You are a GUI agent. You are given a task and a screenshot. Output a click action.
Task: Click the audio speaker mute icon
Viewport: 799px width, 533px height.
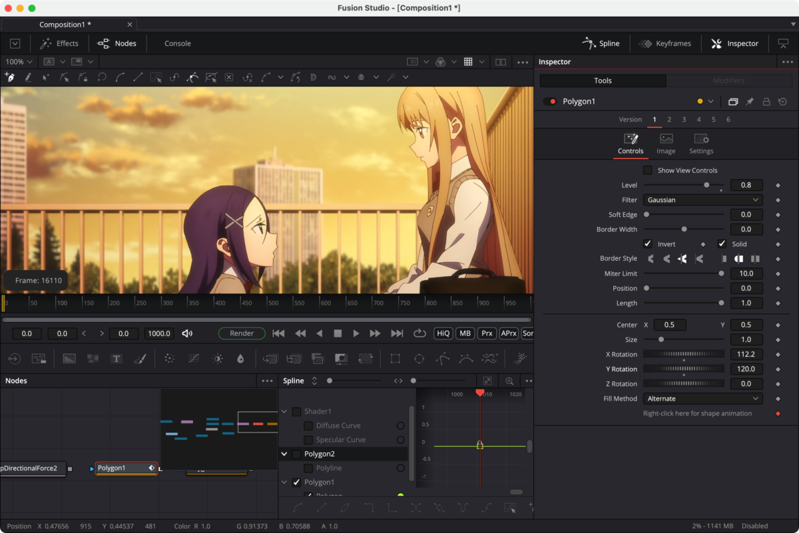pyautogui.click(x=187, y=333)
